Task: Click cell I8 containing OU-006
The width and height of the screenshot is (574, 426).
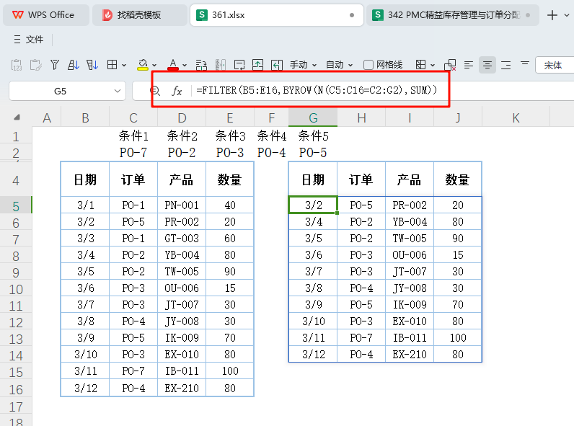Action: (410, 254)
